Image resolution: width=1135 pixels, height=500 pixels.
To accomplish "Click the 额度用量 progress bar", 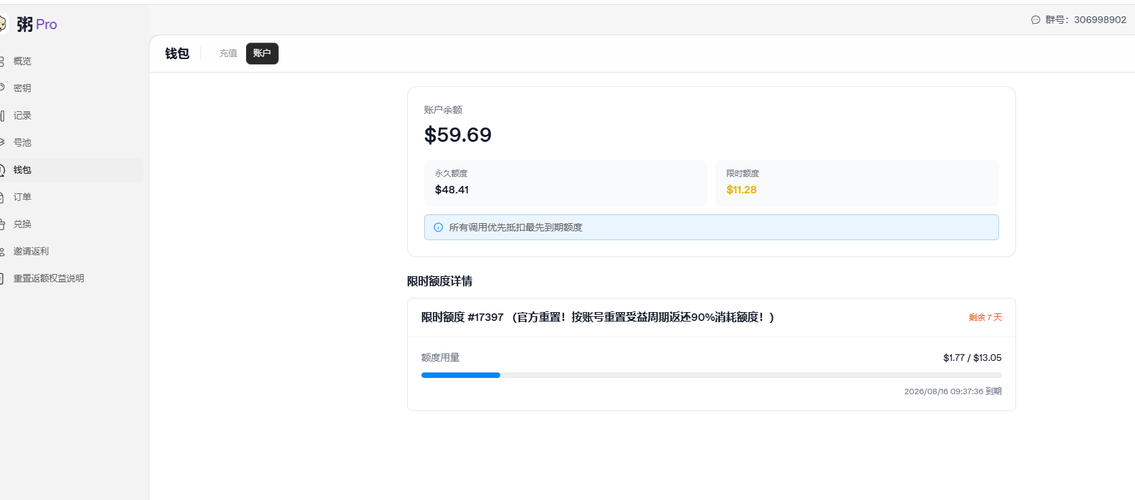I will tap(712, 375).
